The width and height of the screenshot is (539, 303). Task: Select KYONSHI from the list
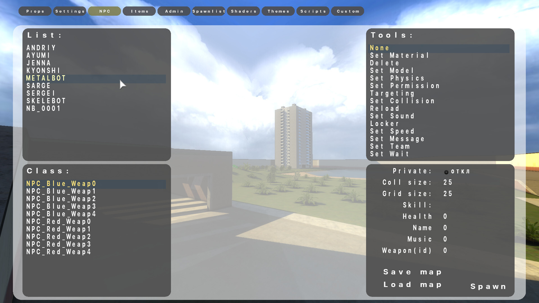click(x=44, y=70)
